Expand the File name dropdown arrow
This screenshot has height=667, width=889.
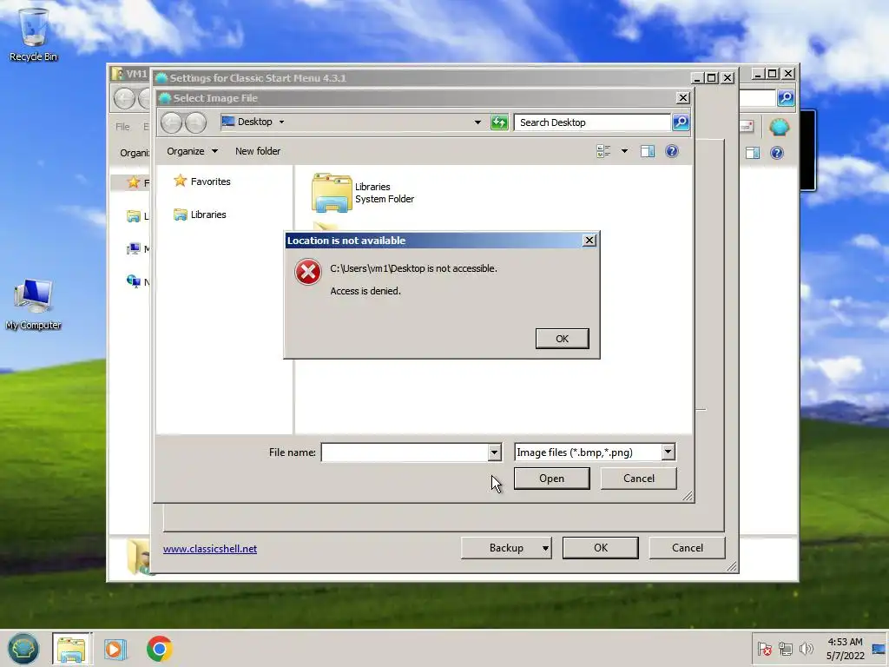(x=494, y=452)
